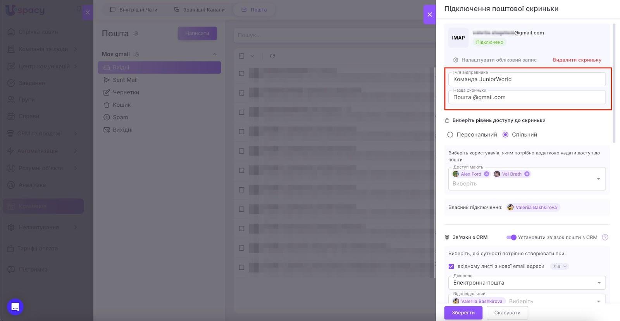Open Крамниця in sidebar
The image size is (620, 321).
43,206
